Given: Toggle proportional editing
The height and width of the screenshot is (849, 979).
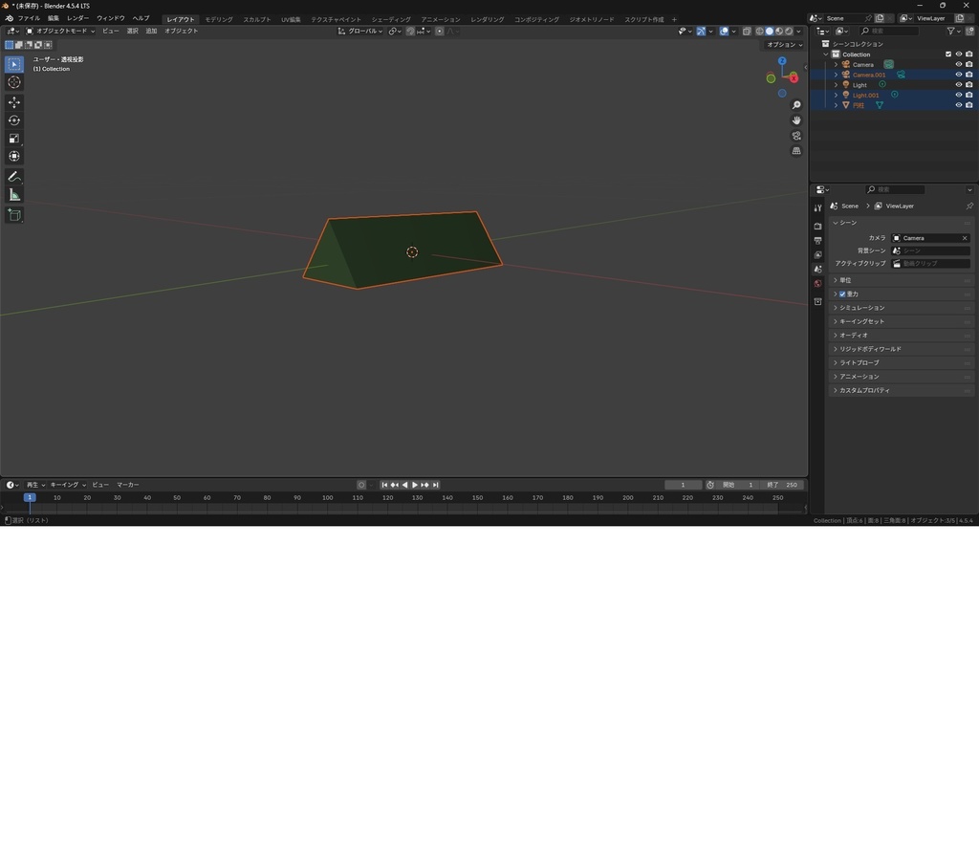Looking at the screenshot, I should (440, 32).
